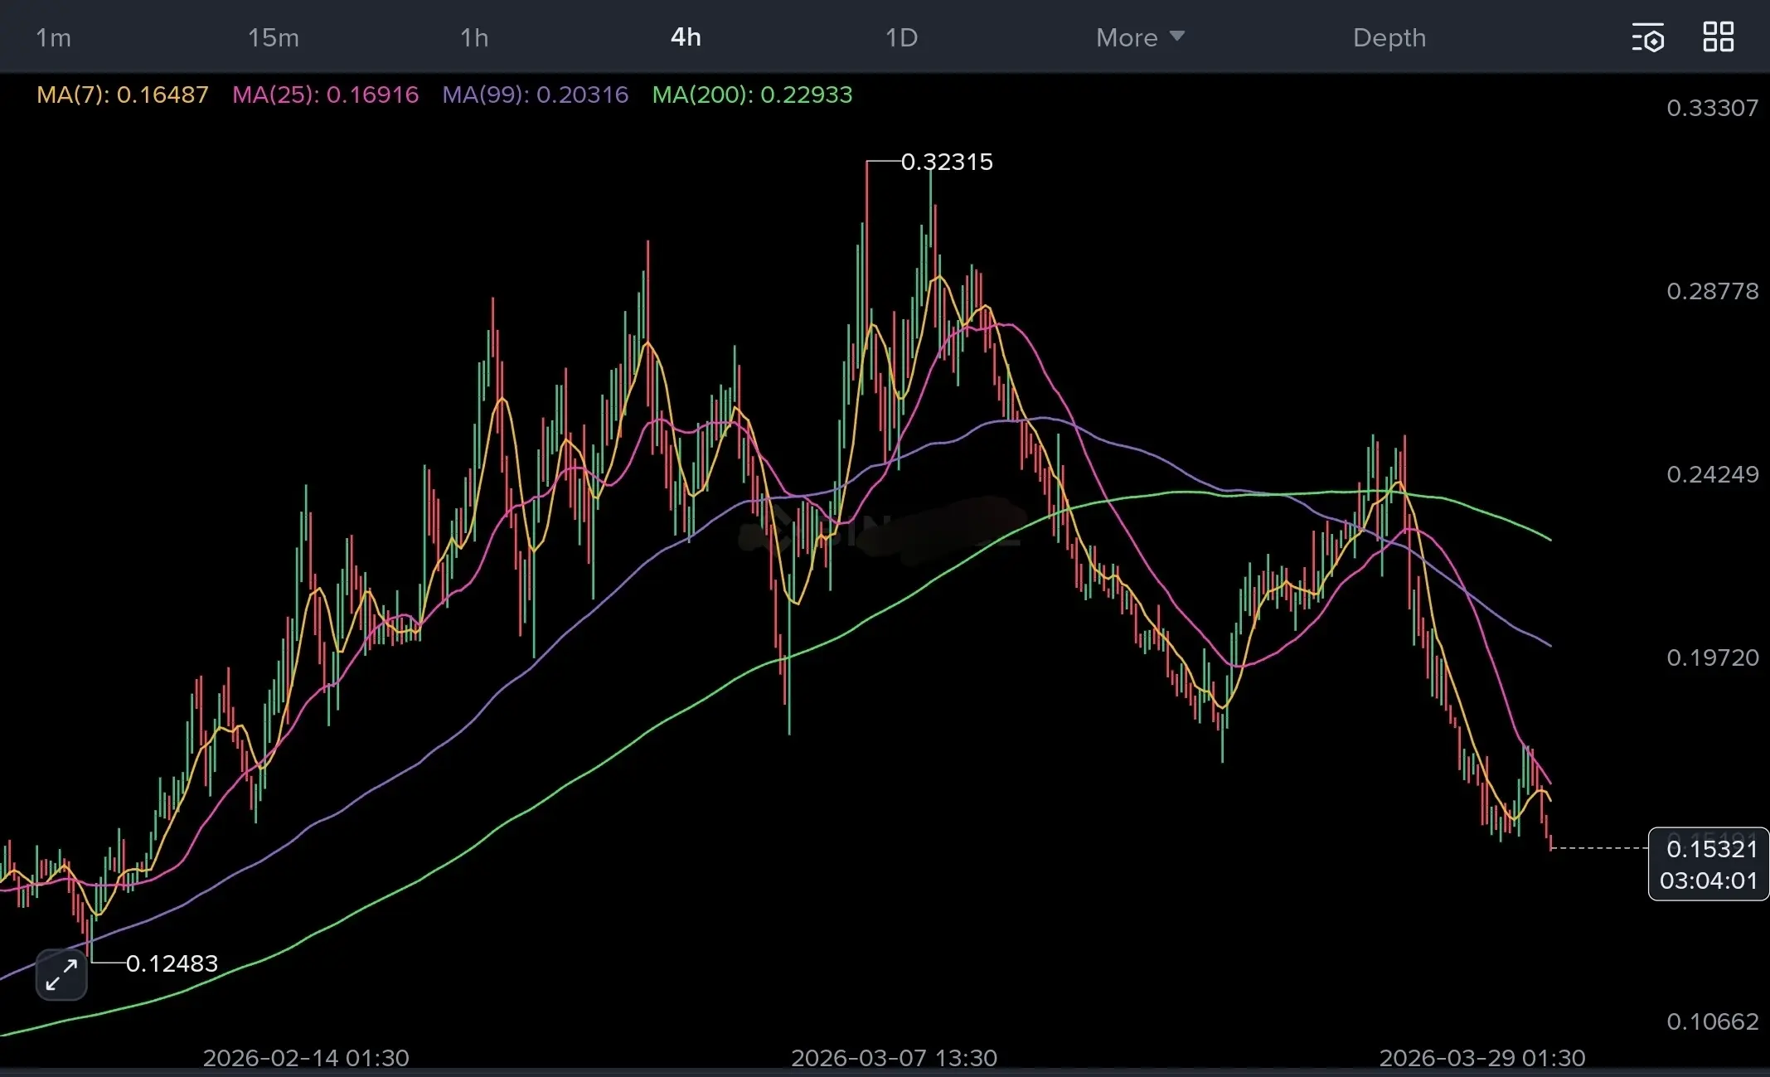Open the four-square grid layout icon
The height and width of the screenshot is (1077, 1770).
pyautogui.click(x=1718, y=37)
